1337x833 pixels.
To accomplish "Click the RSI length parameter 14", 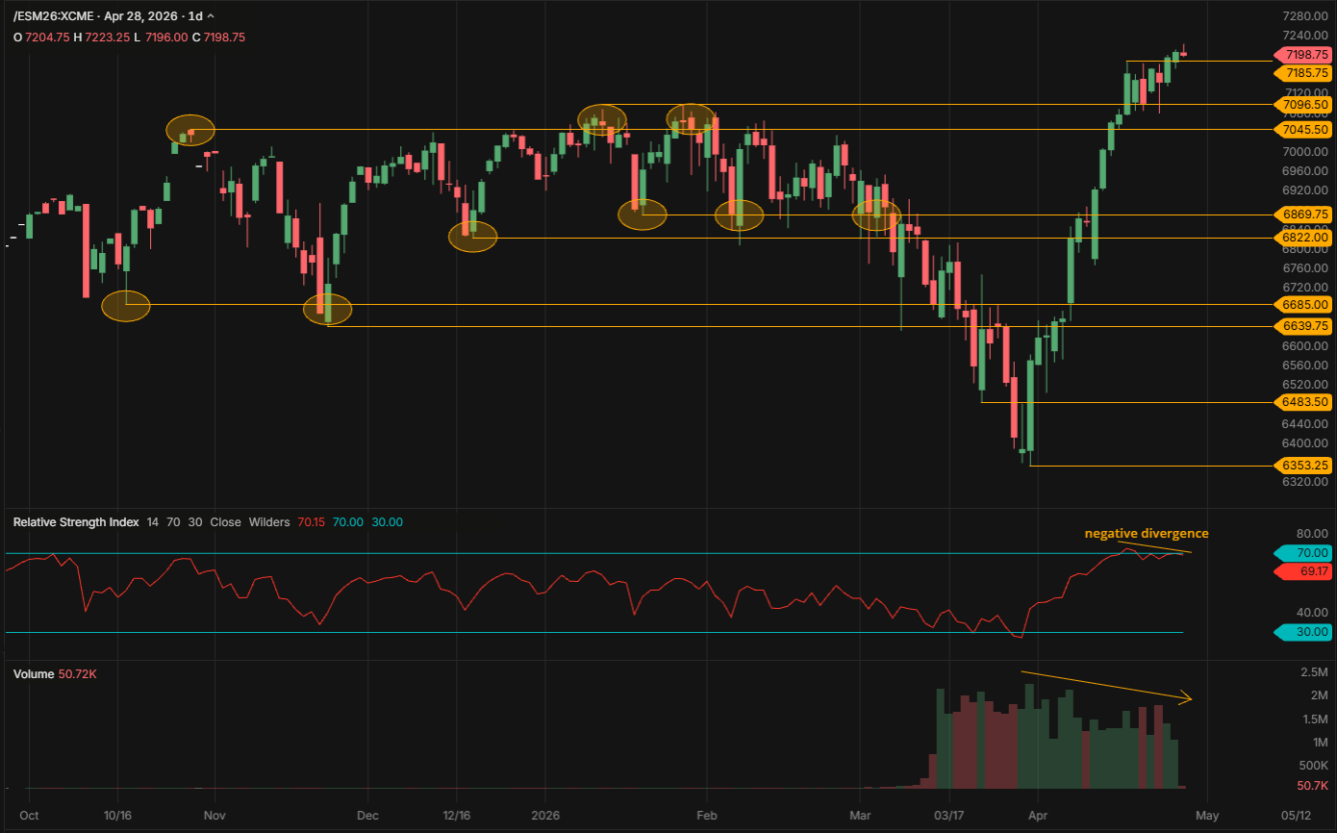I will coord(152,522).
